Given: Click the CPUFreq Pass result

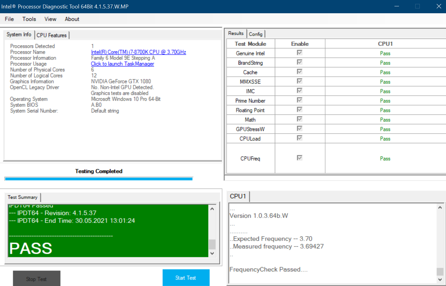Looking at the screenshot, I should pyautogui.click(x=385, y=159).
